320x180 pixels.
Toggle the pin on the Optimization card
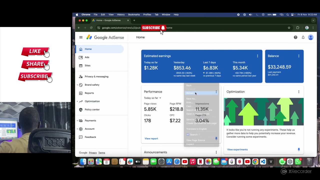[299, 149]
